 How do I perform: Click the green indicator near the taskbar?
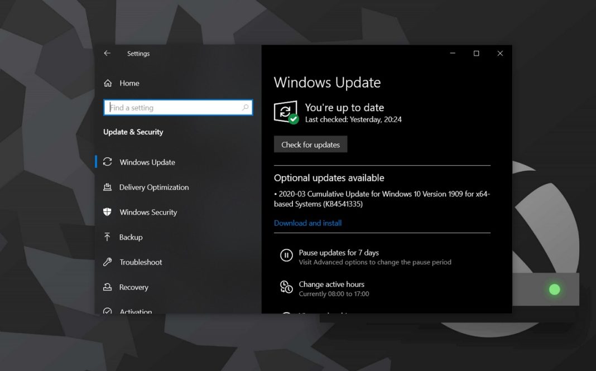click(x=554, y=289)
